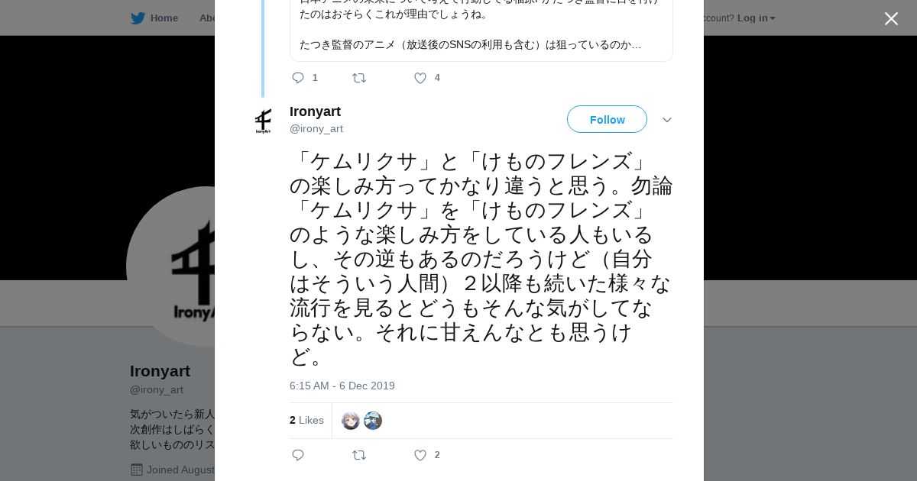Retweet the parent tweet above
The image size is (917, 481).
click(359, 78)
